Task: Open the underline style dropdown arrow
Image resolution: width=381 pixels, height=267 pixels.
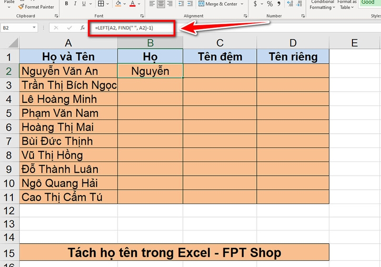Action: (90, 4)
